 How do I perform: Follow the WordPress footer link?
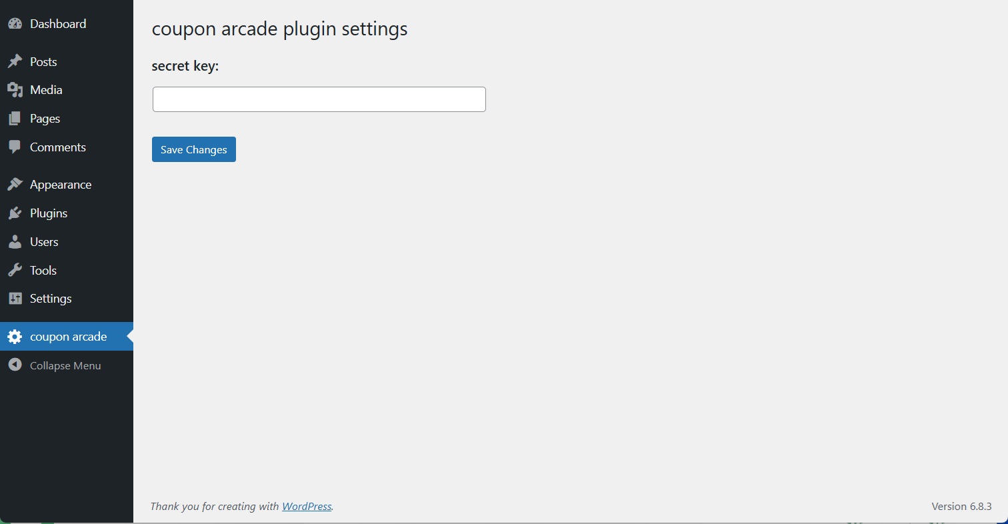[307, 507]
